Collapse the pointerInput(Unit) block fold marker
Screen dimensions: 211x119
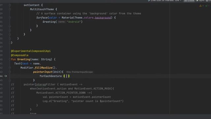click(x=10, y=72)
